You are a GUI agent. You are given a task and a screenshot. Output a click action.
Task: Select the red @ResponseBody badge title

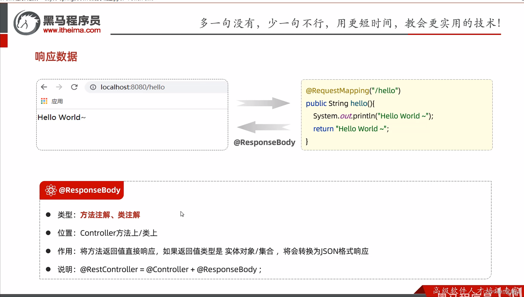[x=89, y=190]
